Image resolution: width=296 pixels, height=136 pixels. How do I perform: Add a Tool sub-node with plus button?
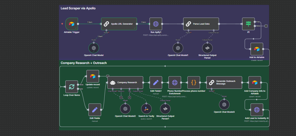pos(129,97)
